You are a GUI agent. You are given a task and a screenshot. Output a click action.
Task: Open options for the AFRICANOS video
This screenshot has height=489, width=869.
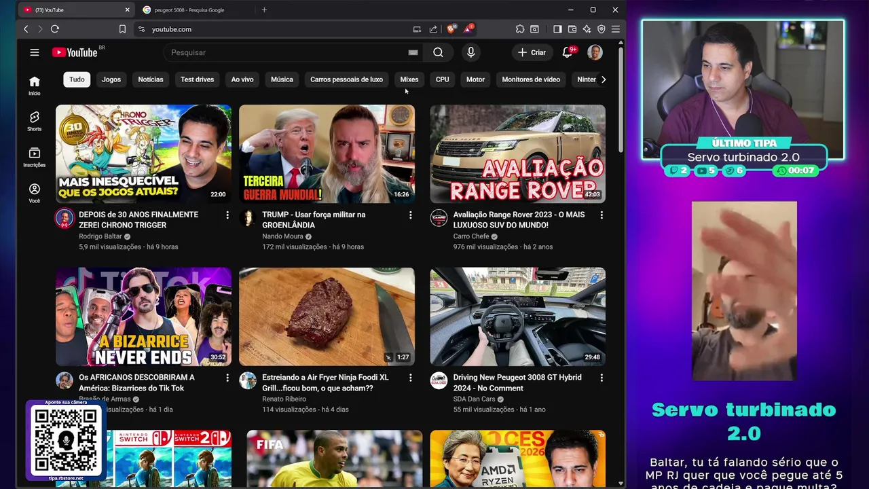[x=227, y=378]
